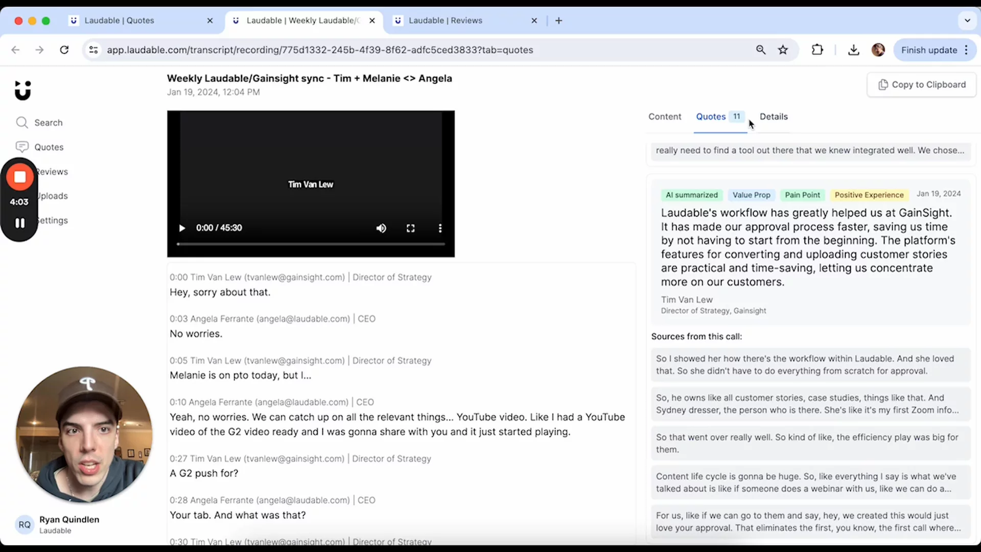The image size is (981, 552).
Task: Mute the video player volume
Action: 381,228
